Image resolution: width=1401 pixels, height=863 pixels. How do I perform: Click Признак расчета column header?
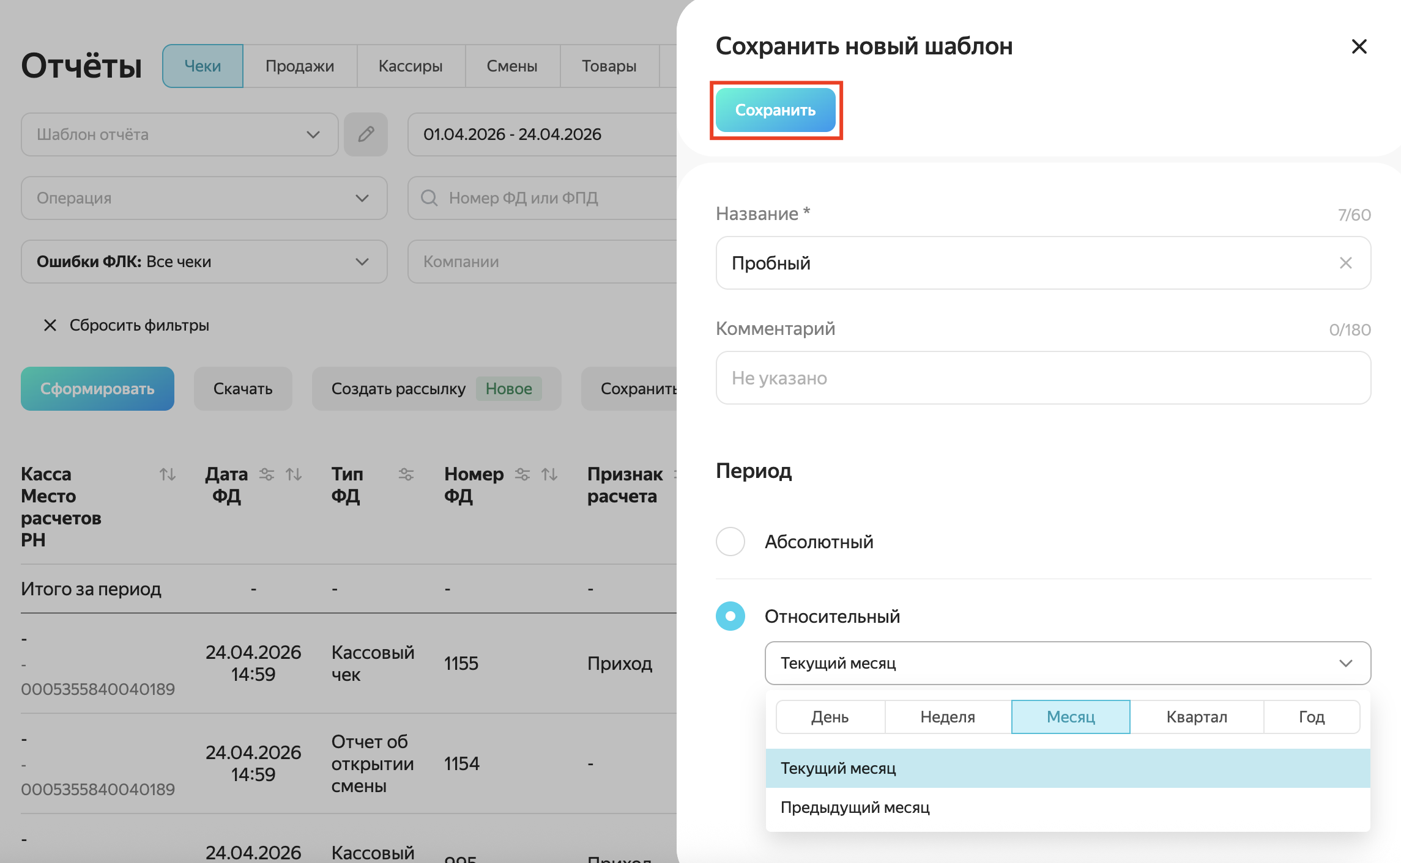click(x=625, y=485)
